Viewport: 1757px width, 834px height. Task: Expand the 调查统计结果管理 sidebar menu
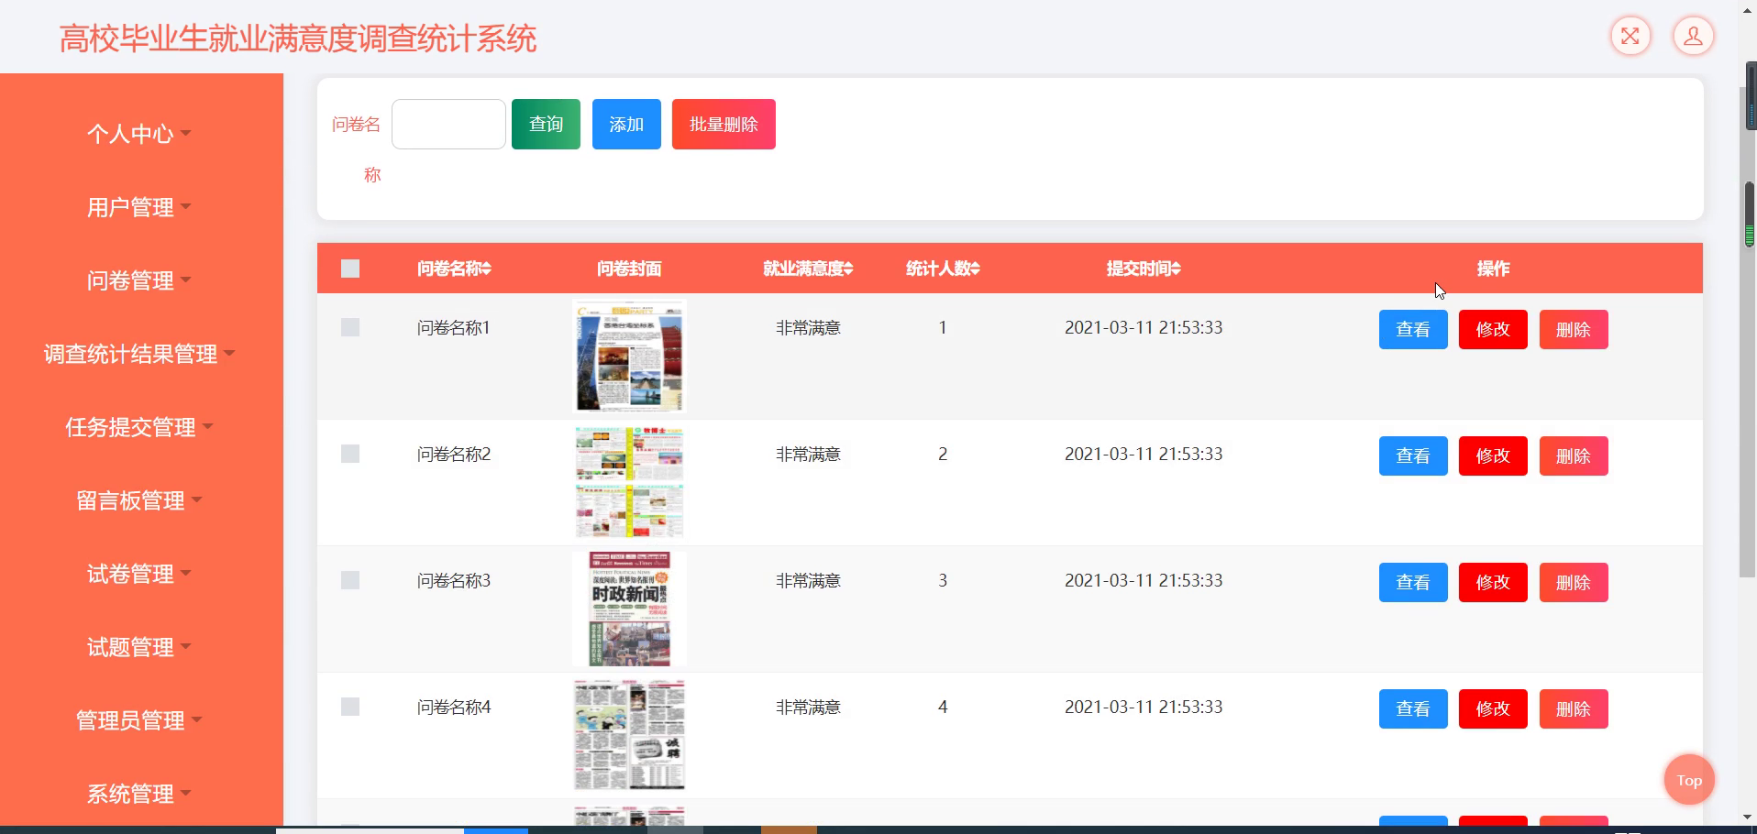(x=139, y=354)
